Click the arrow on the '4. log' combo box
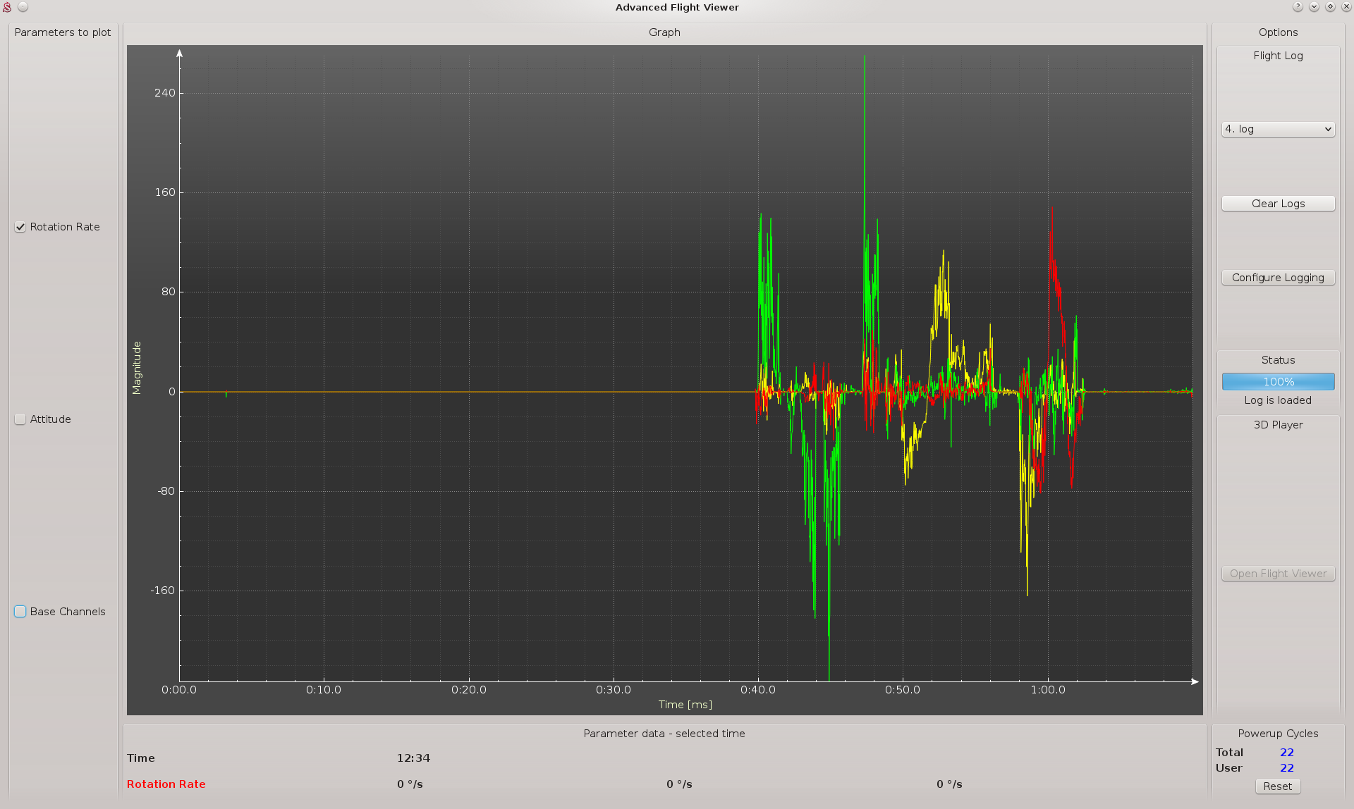Viewport: 1354px width, 809px height. click(1328, 129)
